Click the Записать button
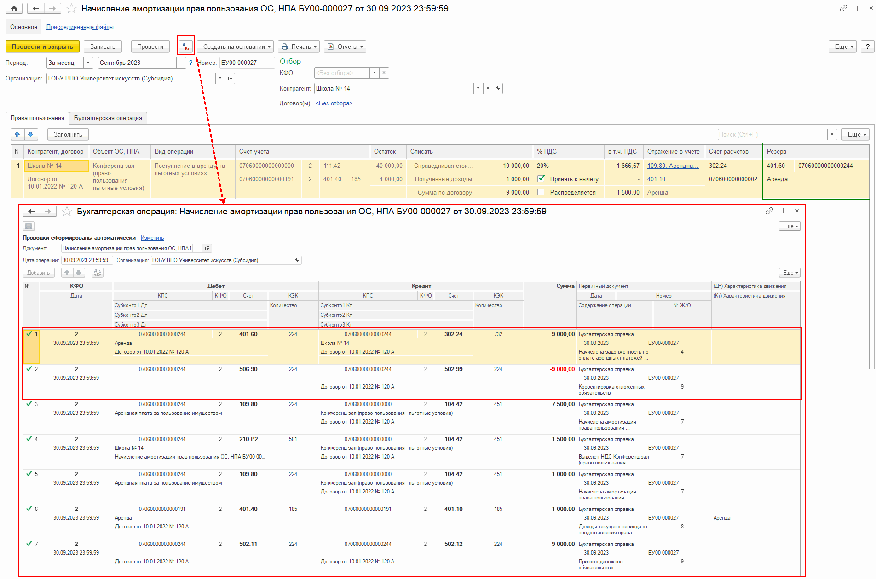 (103, 46)
